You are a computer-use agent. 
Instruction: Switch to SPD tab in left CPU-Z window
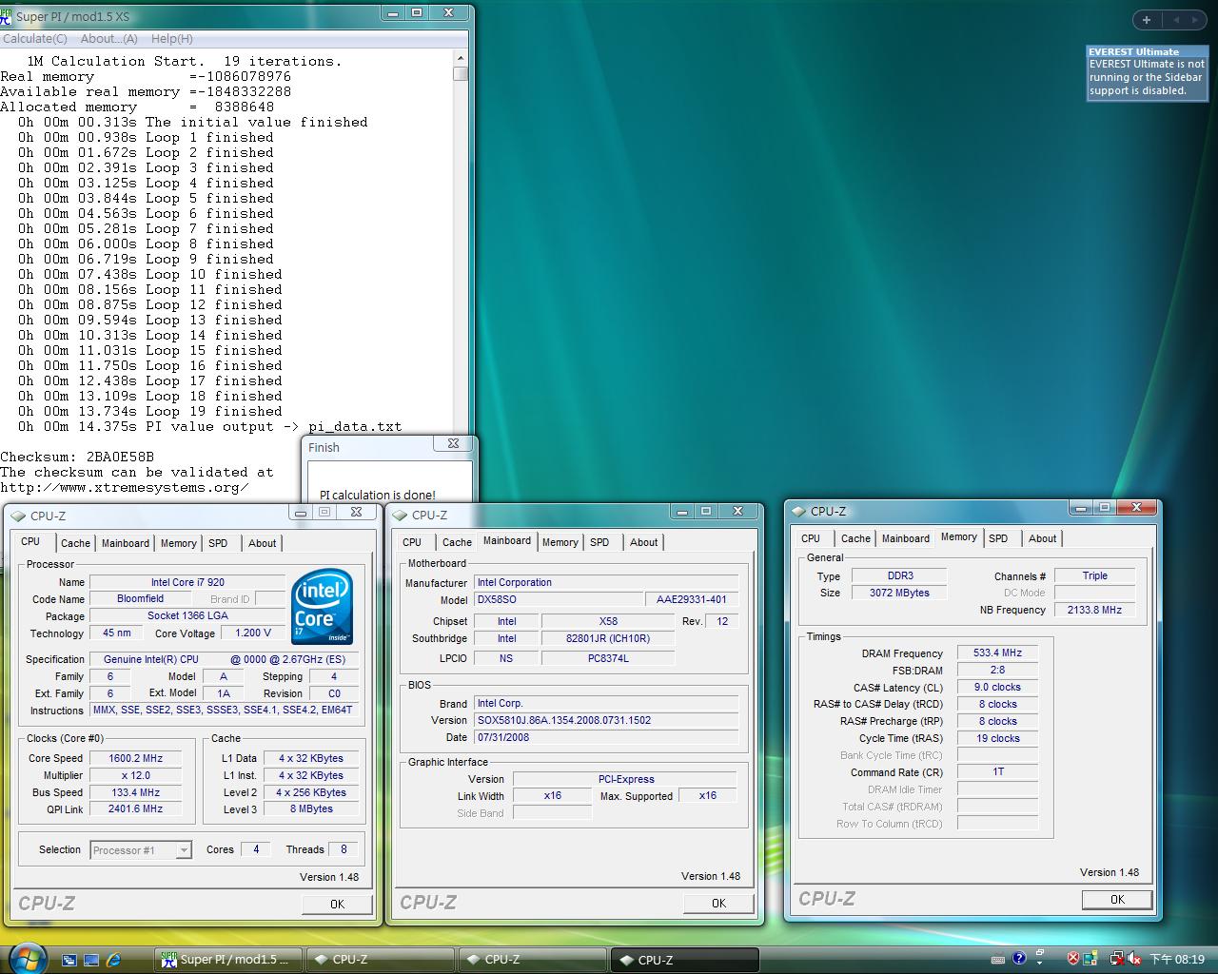tap(218, 543)
